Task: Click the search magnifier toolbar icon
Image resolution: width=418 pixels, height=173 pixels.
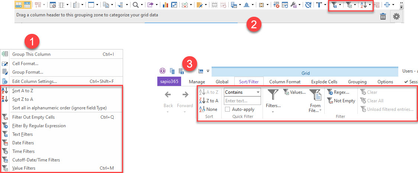Action: tap(136, 5)
